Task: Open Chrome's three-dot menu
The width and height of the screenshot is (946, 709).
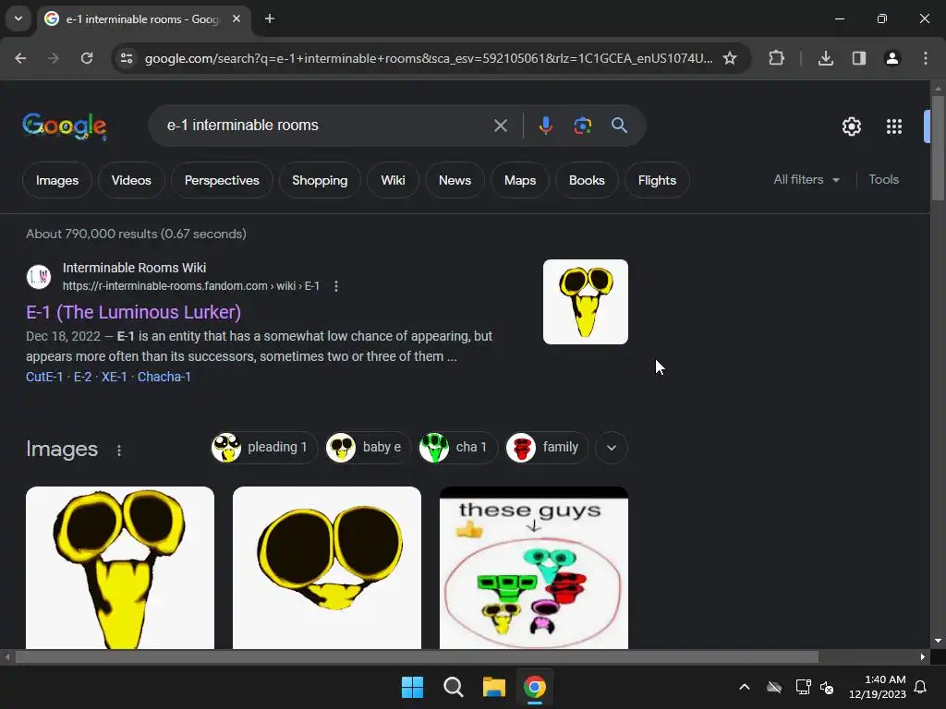Action: [926, 58]
